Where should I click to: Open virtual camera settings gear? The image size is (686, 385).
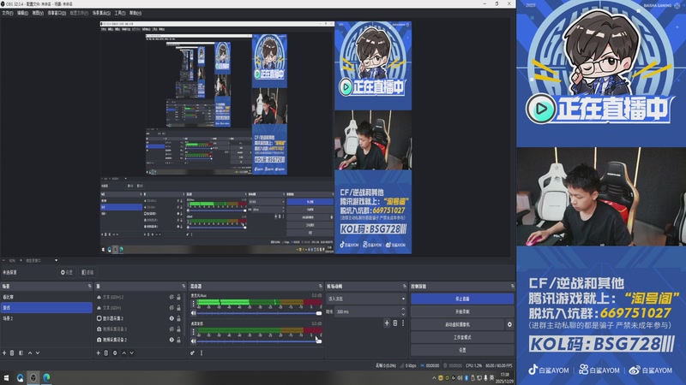(x=509, y=324)
